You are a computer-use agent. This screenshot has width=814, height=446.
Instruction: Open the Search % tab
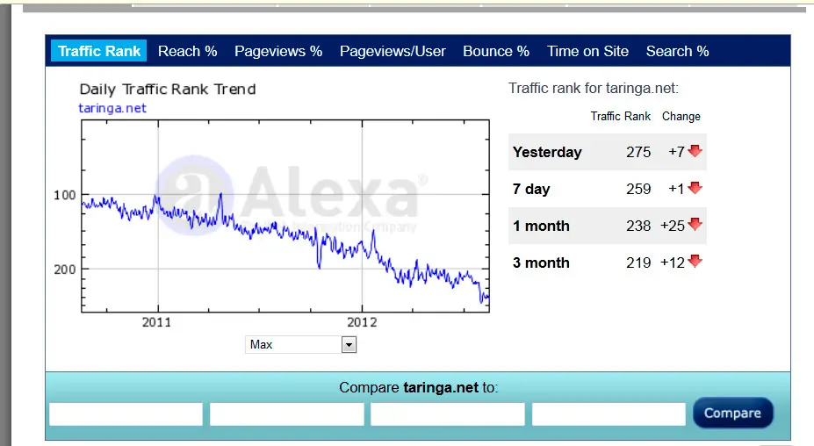[678, 51]
